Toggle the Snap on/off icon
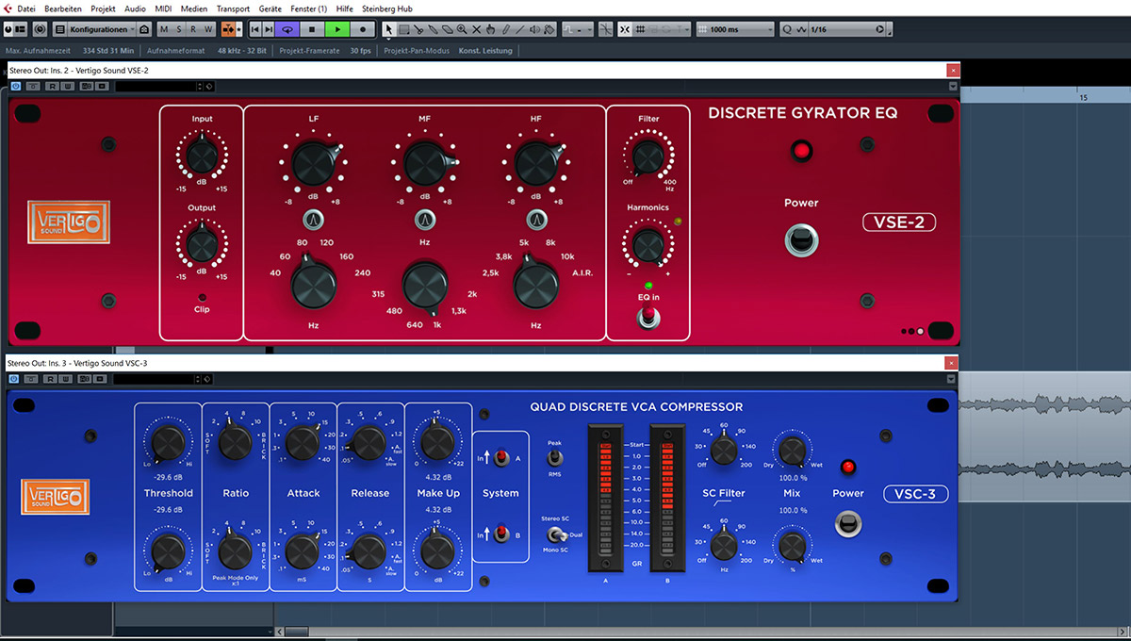Screen dimensions: 1131x641 click(624, 29)
